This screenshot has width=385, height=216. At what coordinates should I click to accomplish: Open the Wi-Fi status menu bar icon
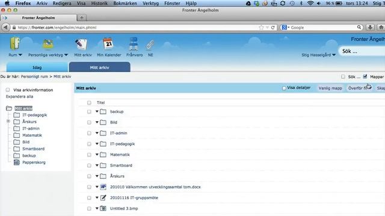310,3
